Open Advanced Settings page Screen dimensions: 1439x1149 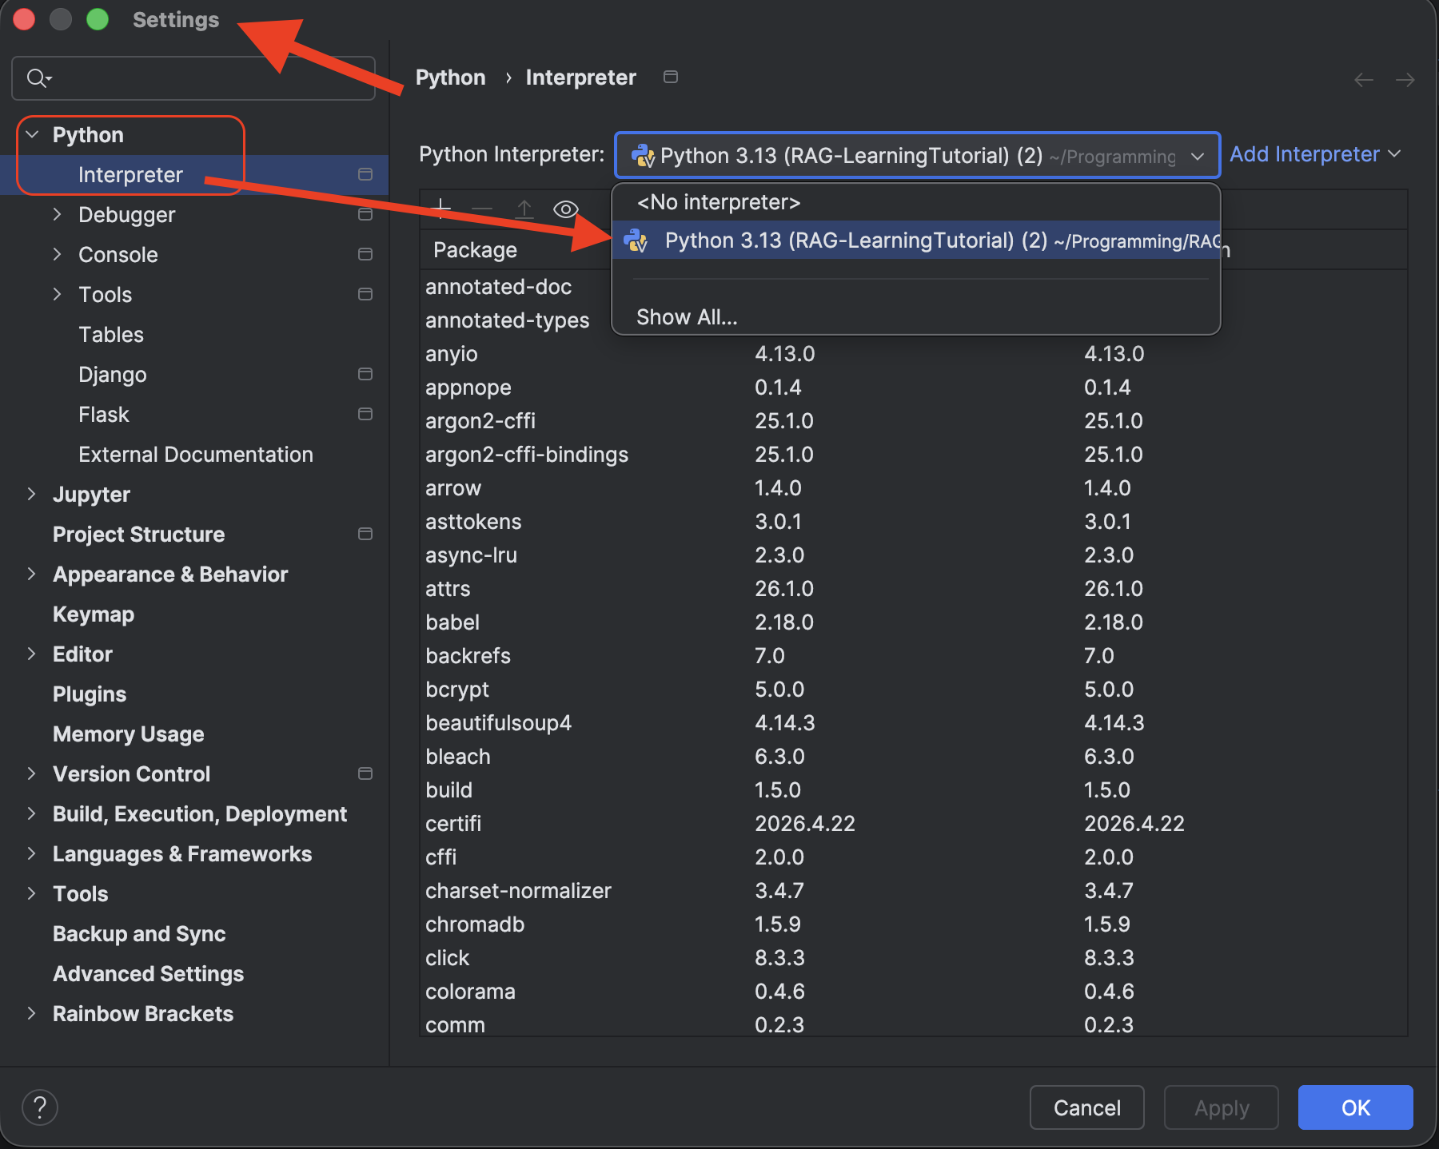coord(194,973)
